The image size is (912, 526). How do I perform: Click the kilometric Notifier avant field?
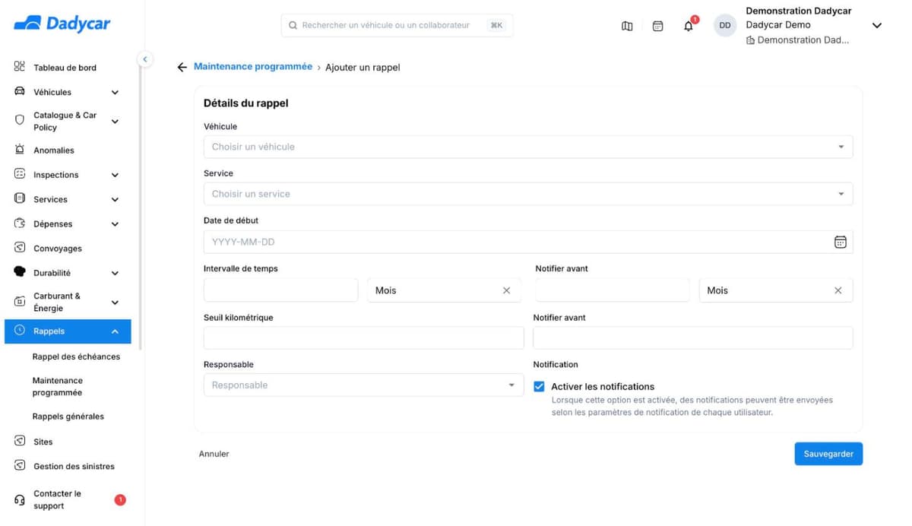tap(693, 338)
